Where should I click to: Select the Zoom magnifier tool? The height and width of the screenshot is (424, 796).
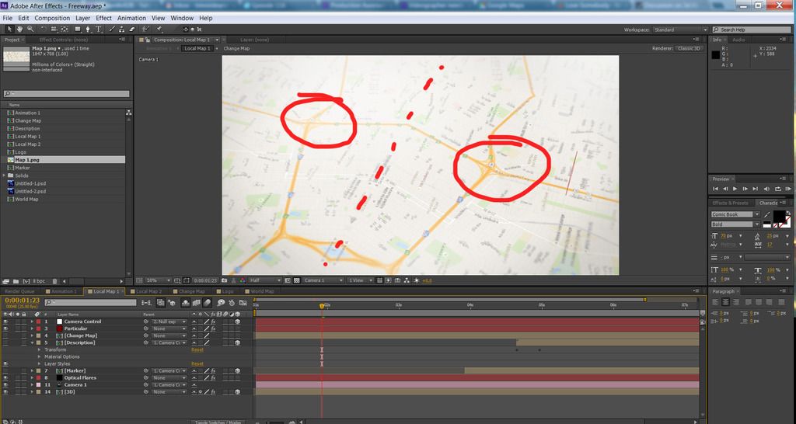[x=29, y=30]
